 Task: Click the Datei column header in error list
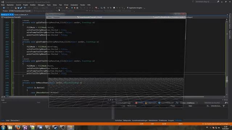(190, 106)
